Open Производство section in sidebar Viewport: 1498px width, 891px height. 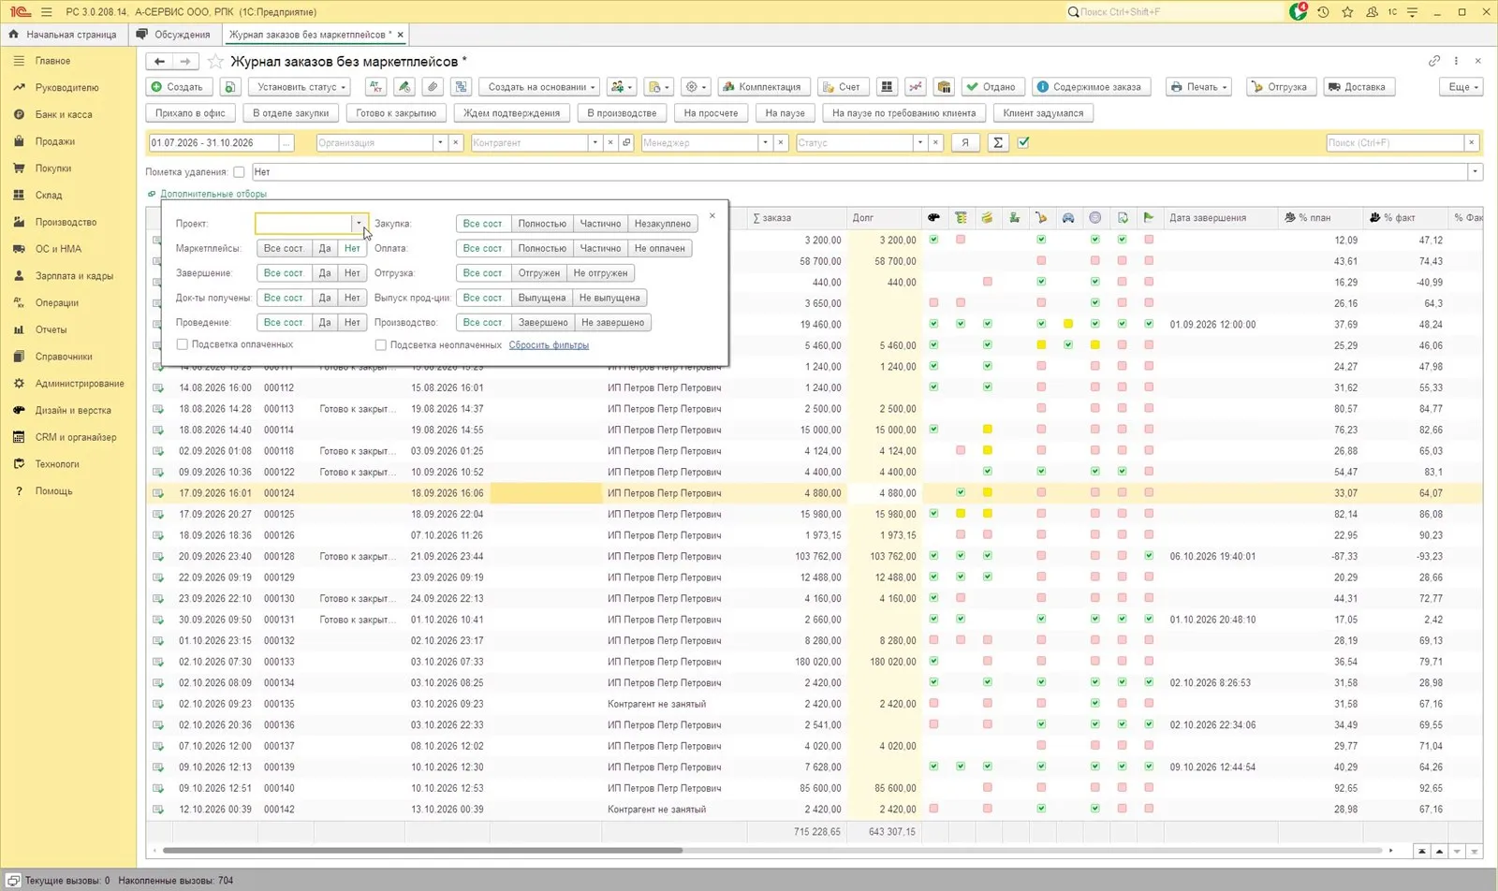[66, 223]
